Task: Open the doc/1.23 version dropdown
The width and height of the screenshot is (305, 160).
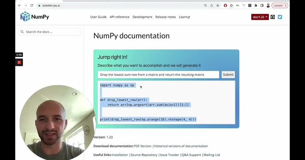Action: [x=260, y=17]
